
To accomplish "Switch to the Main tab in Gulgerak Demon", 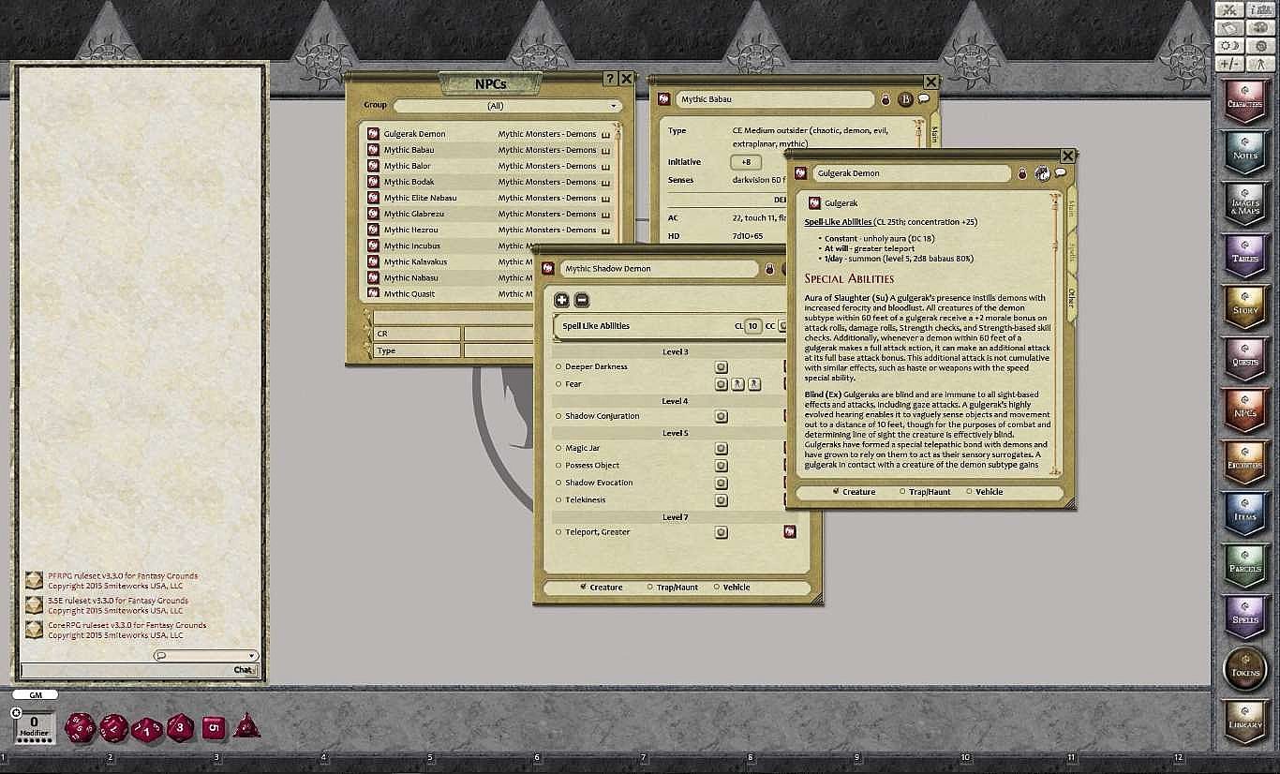I will click(1070, 208).
